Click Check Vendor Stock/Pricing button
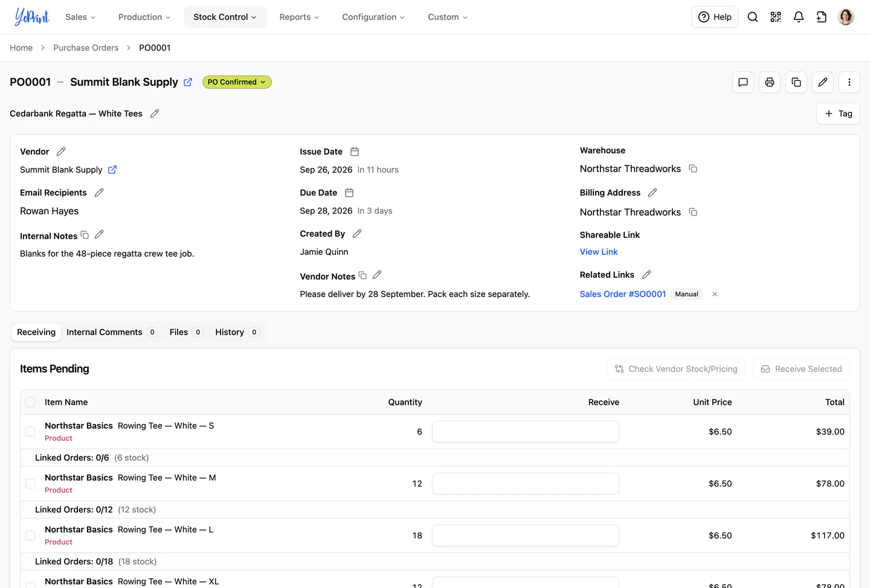 coord(676,369)
